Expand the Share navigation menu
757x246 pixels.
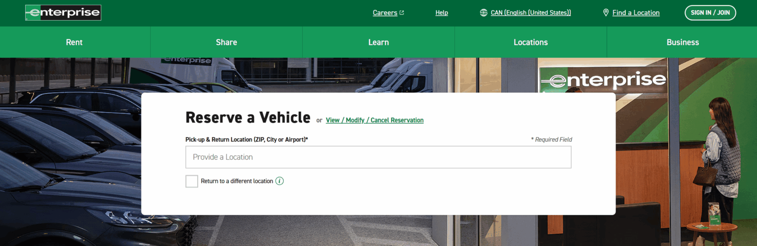pos(226,42)
